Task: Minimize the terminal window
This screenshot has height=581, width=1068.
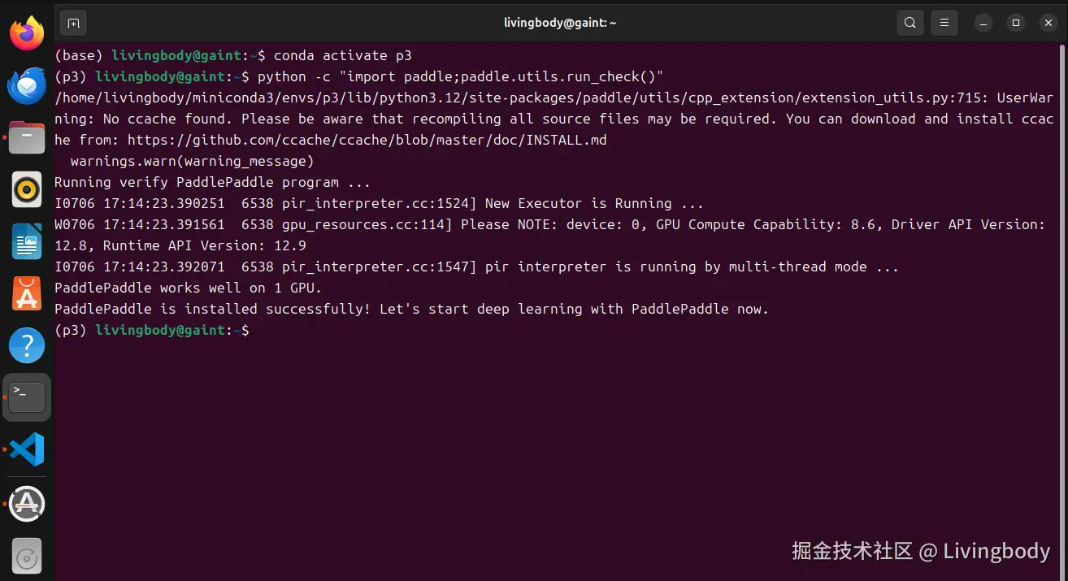Action: (983, 23)
